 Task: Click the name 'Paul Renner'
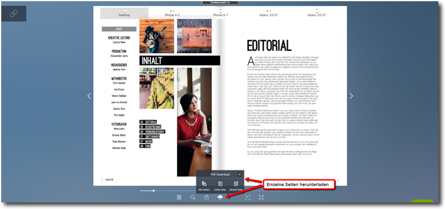pos(119,142)
